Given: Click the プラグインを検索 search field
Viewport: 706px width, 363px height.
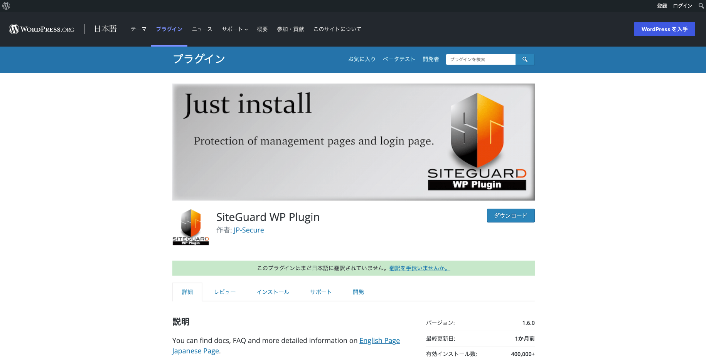Looking at the screenshot, I should click(x=480, y=59).
